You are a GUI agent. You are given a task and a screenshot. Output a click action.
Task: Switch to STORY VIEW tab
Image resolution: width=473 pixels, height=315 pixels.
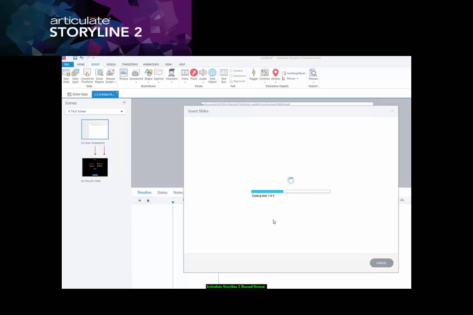(78, 94)
